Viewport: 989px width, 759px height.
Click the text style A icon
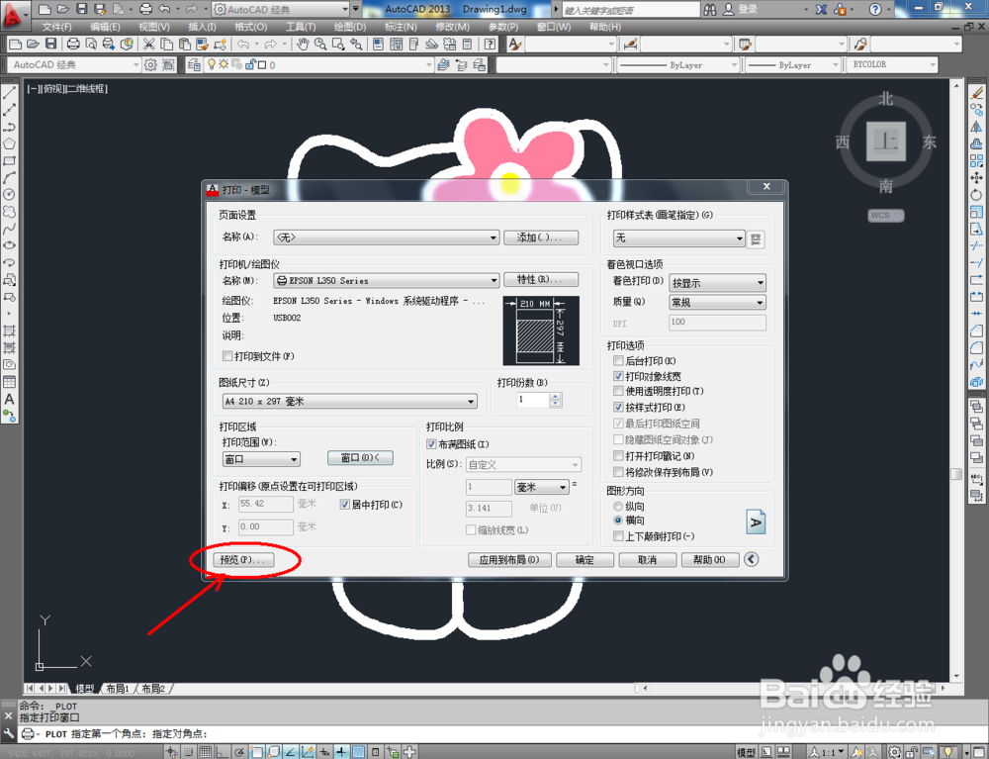(514, 44)
